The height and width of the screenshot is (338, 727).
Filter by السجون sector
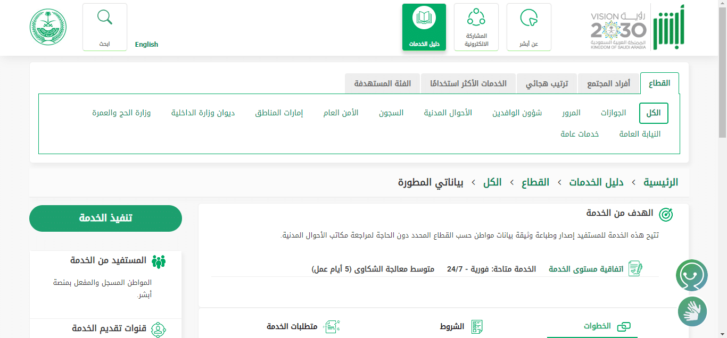tap(391, 113)
